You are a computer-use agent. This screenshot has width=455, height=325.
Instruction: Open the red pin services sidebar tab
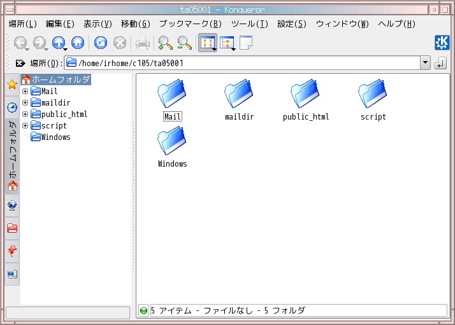point(12,251)
